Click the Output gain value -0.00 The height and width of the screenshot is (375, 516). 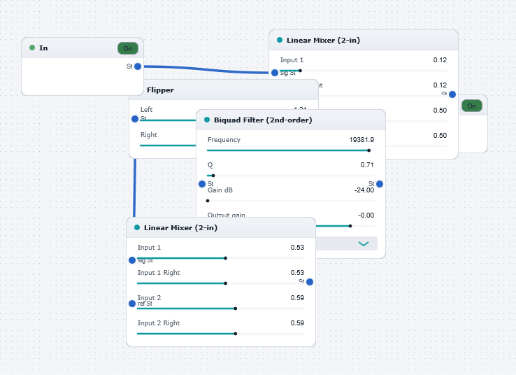pos(366,215)
